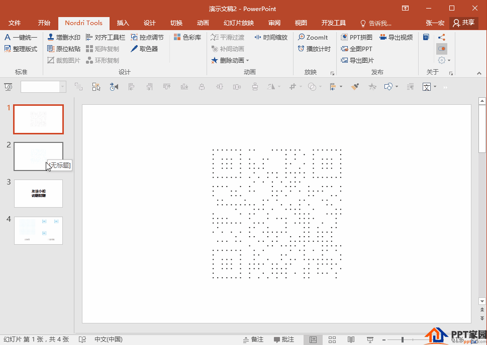Click the share icon in 关于 group

coord(441,37)
